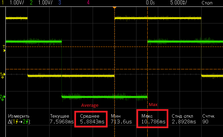The height and width of the screenshot is (137, 223).
Task: Click the Стнд откл column header
Action: tap(182, 116)
